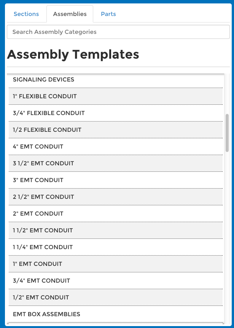This screenshot has height=328, width=234.
Task: Open the 2" EMT CONDUIT category
Action: pos(115,214)
